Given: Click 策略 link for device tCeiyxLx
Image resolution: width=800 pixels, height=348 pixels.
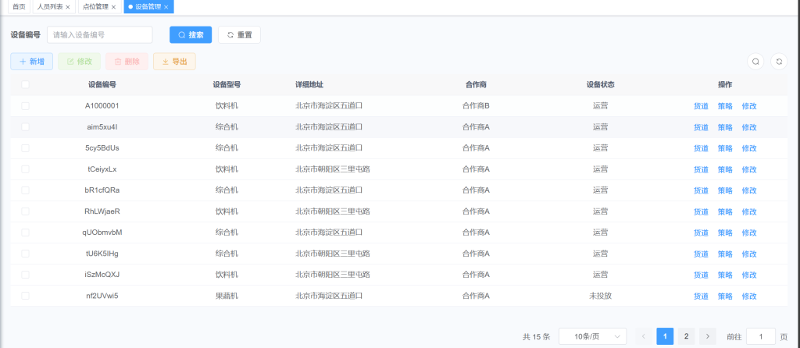Looking at the screenshot, I should 725,169.
